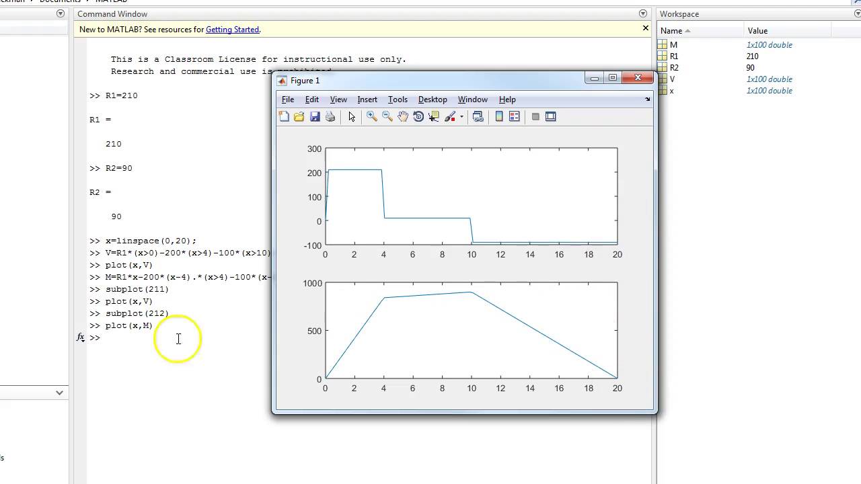Click the '90' value of R2 in Workspace

pyautogui.click(x=751, y=68)
